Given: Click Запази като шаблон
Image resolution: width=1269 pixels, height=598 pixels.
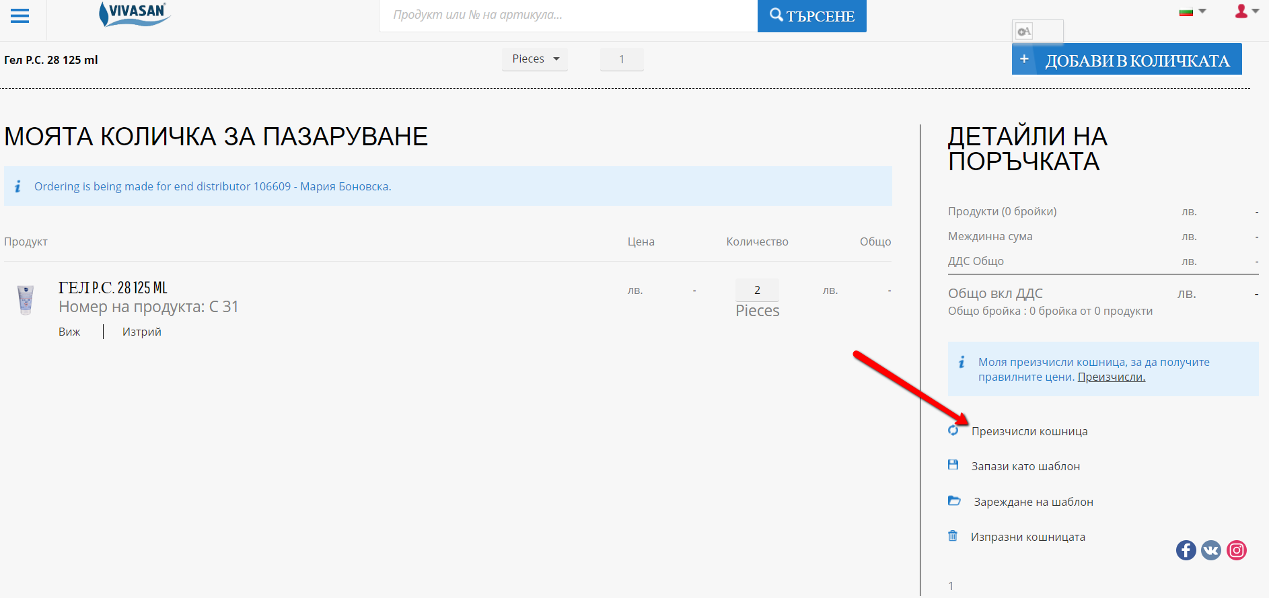Looking at the screenshot, I should click(x=1025, y=466).
